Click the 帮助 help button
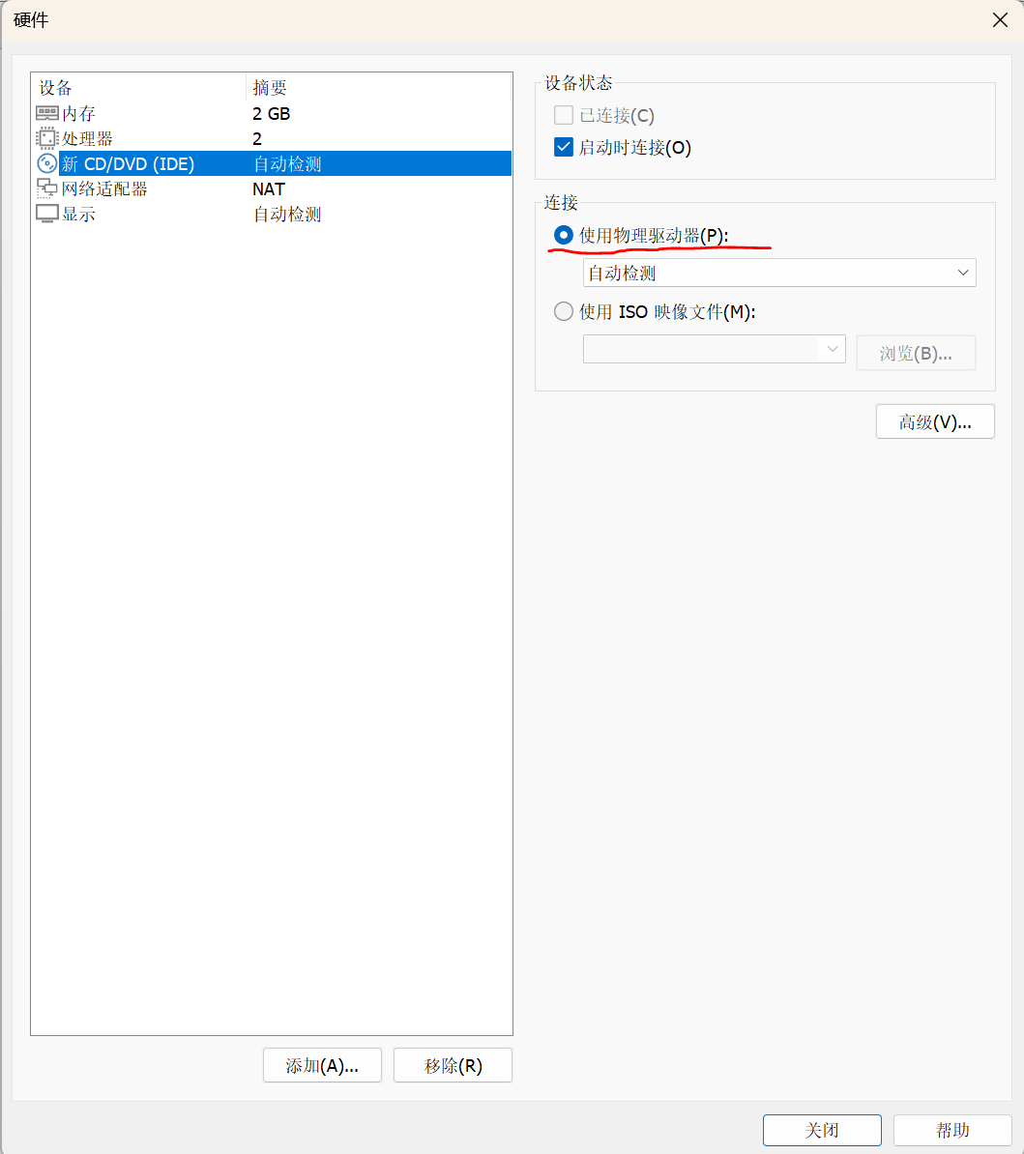The width and height of the screenshot is (1024, 1154). 952,1130
